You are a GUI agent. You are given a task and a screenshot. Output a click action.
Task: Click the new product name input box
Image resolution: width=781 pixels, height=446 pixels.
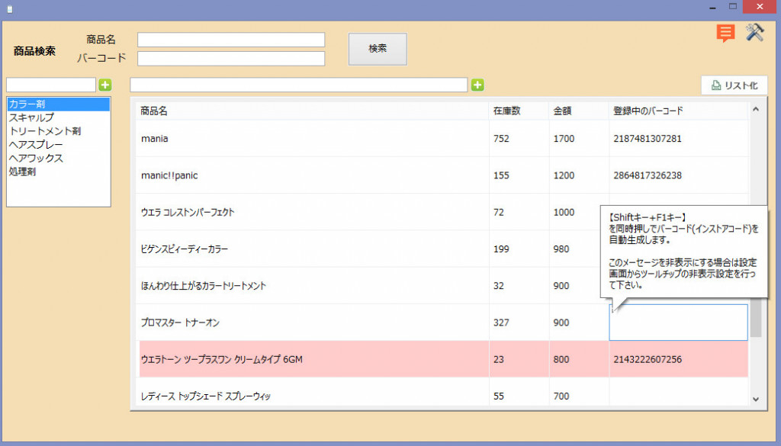pos(299,85)
